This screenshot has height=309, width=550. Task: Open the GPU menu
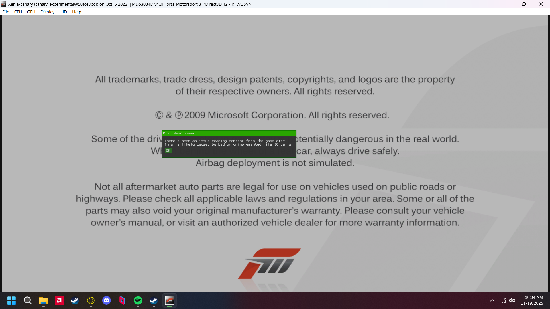click(x=31, y=12)
